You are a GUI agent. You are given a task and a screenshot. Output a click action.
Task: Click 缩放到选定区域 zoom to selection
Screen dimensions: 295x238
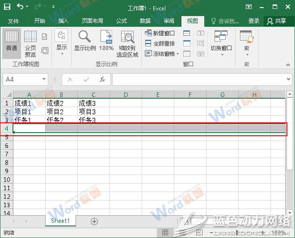point(127,44)
